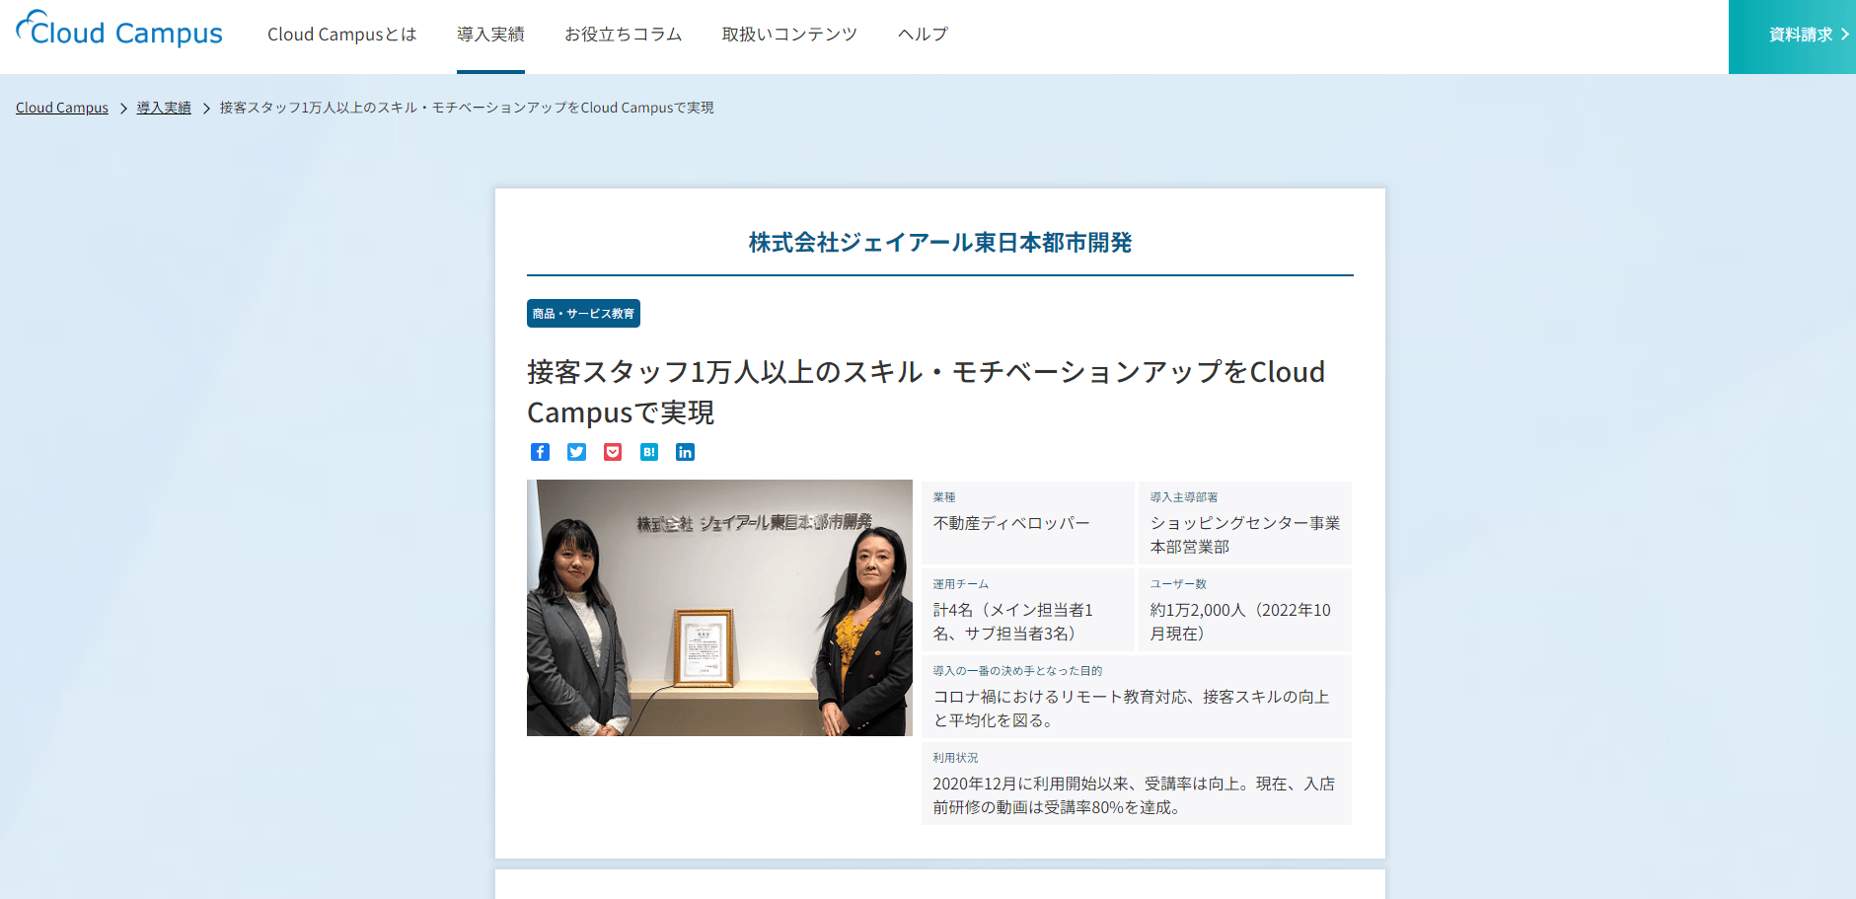The width and height of the screenshot is (1856, 899).
Task: Go to 取扱いコンテンツ page
Action: pos(789,35)
